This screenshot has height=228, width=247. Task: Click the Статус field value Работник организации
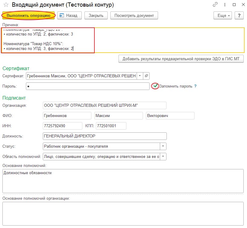pyautogui.click(x=101, y=146)
